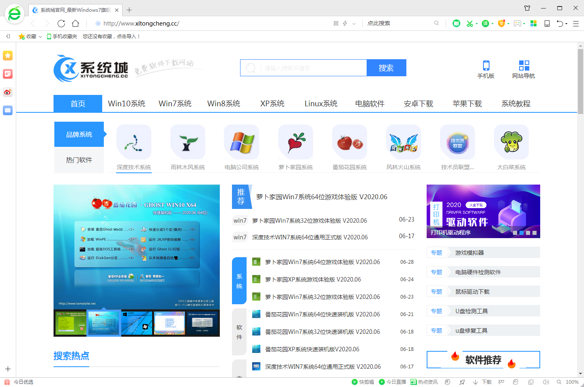
Task: Open 深度技术WIN7系统64位通用正式版 06-17 win7 link
Action: 310,237
